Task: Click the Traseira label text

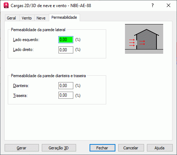Action: 20,96
